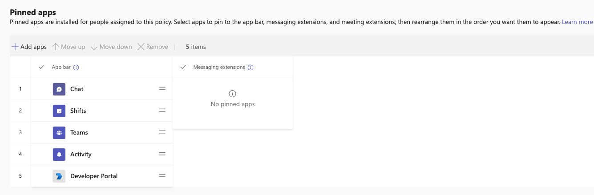Screen dimensions: 594x195
Task: Select the Developer Portal row label
Action: [94, 176]
